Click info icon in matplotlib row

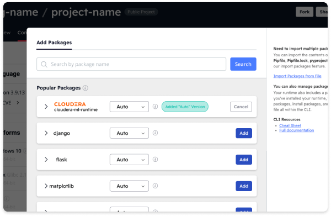click(155, 186)
